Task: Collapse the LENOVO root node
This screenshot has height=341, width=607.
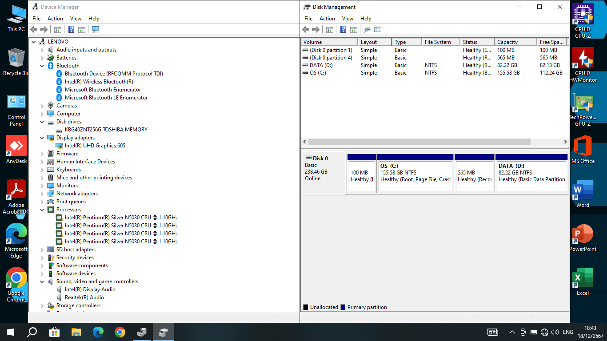Action: 34,42
